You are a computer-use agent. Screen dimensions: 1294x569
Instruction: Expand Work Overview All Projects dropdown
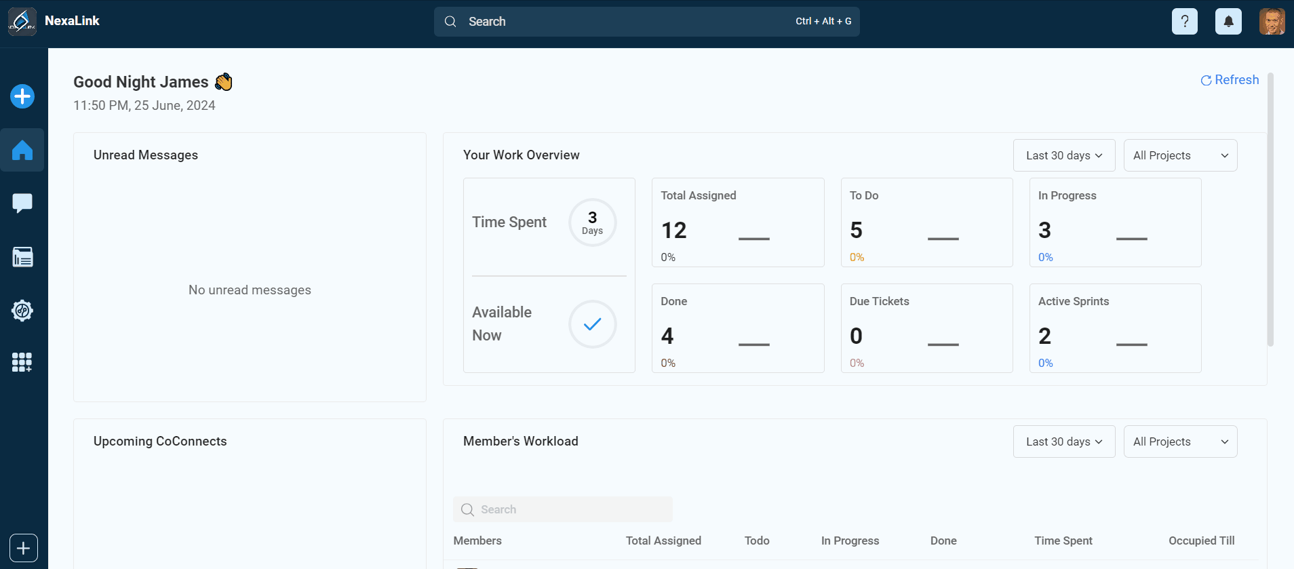coord(1180,155)
